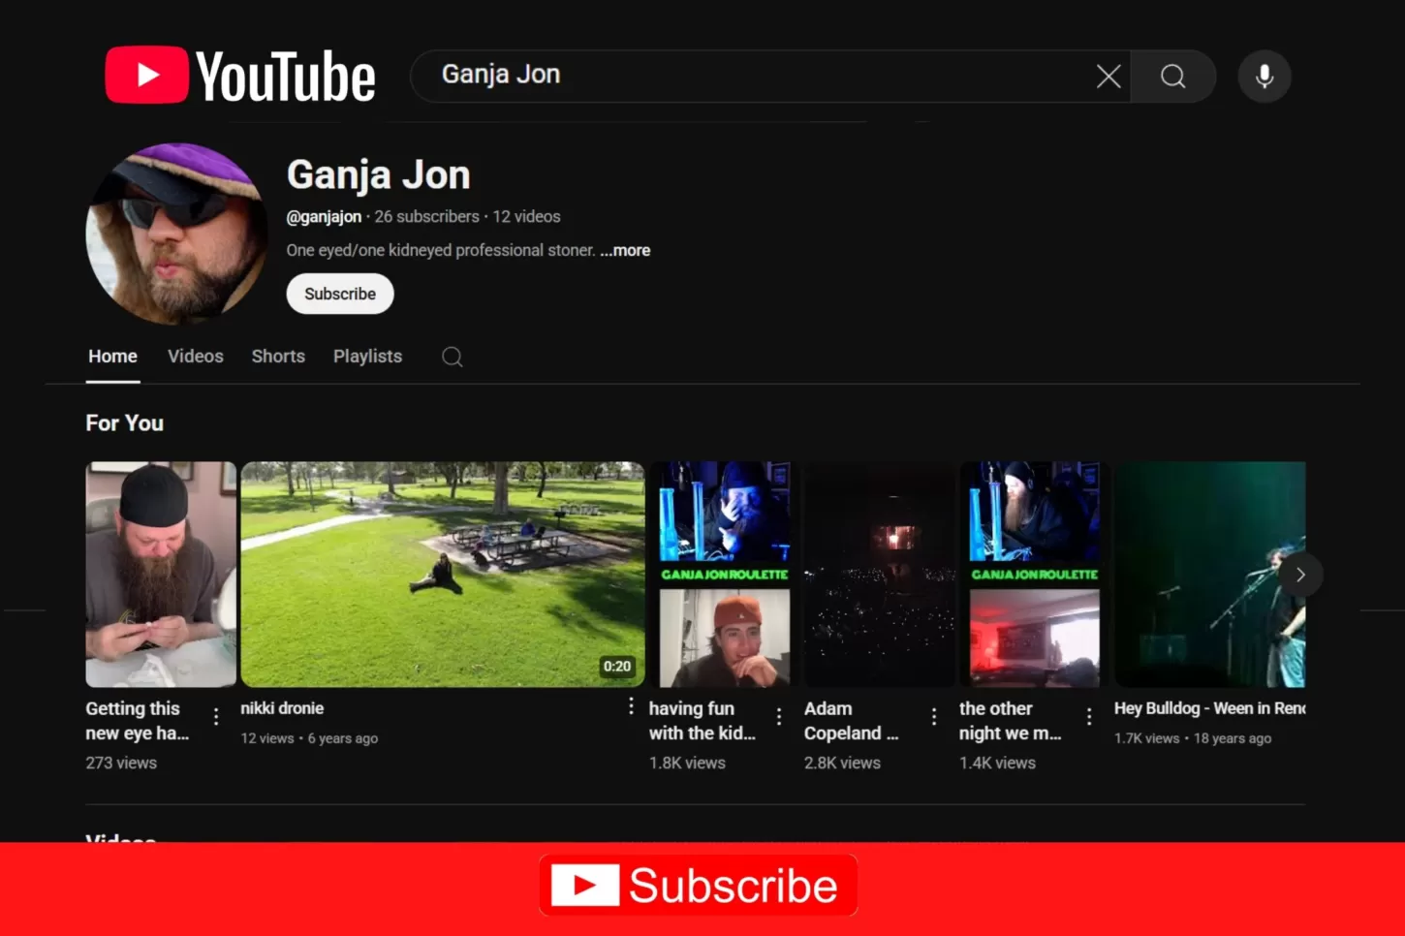Click the 1.7K views 18 years ago text
Image resolution: width=1405 pixels, height=936 pixels.
point(1193,738)
